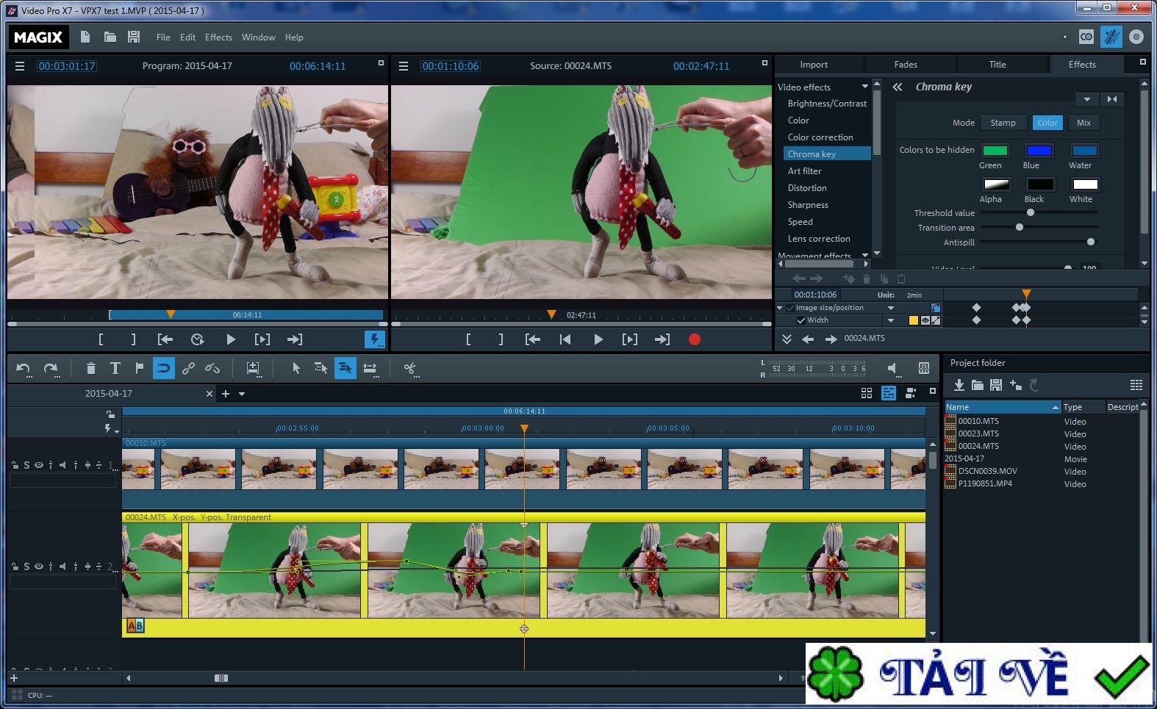Delete selection with the trash can icon
Image resolution: width=1157 pixels, height=709 pixels.
90,368
